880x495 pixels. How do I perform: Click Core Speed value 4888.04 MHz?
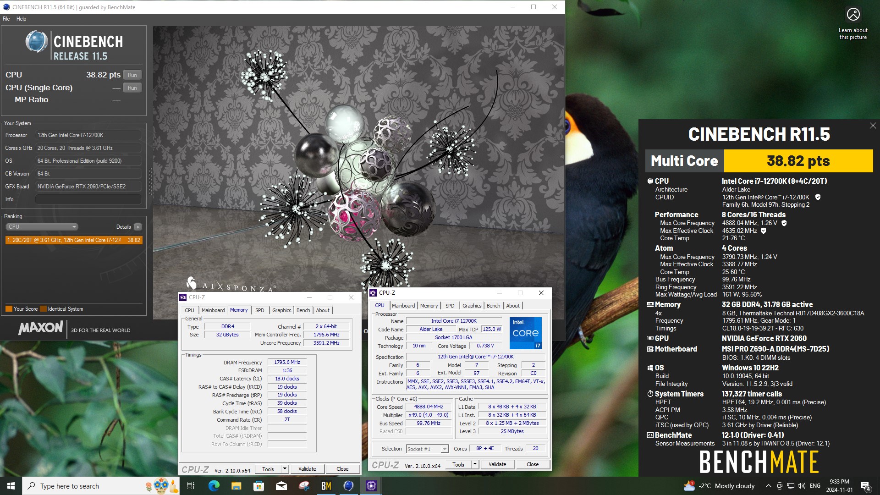point(429,407)
